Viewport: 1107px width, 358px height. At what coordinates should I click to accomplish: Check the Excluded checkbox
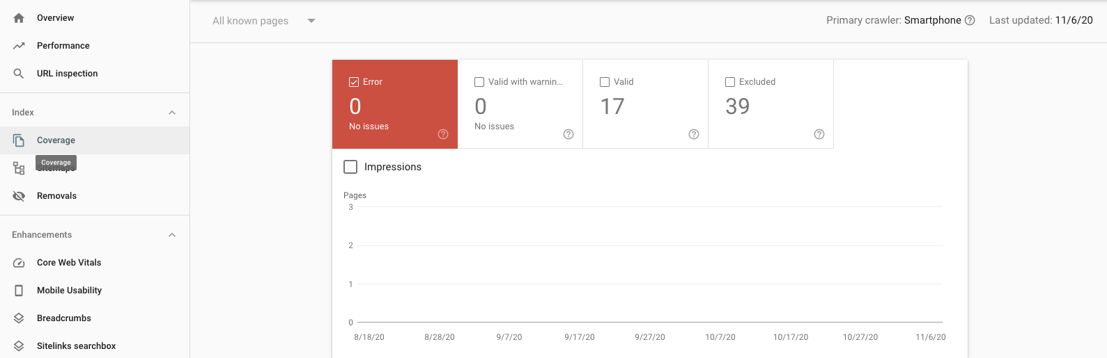point(730,82)
